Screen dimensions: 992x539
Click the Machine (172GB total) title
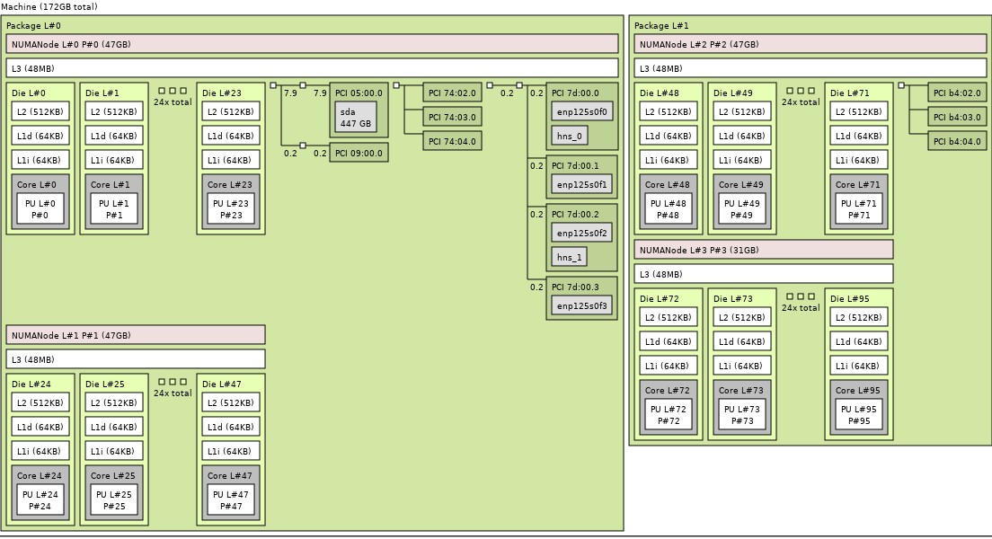[49, 6]
